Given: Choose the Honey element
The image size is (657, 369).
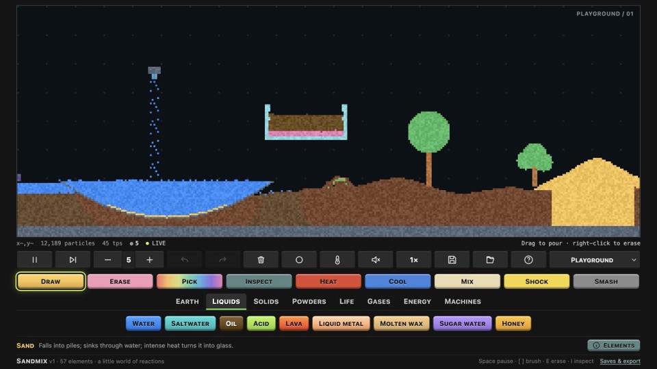Looking at the screenshot, I should tap(513, 323).
